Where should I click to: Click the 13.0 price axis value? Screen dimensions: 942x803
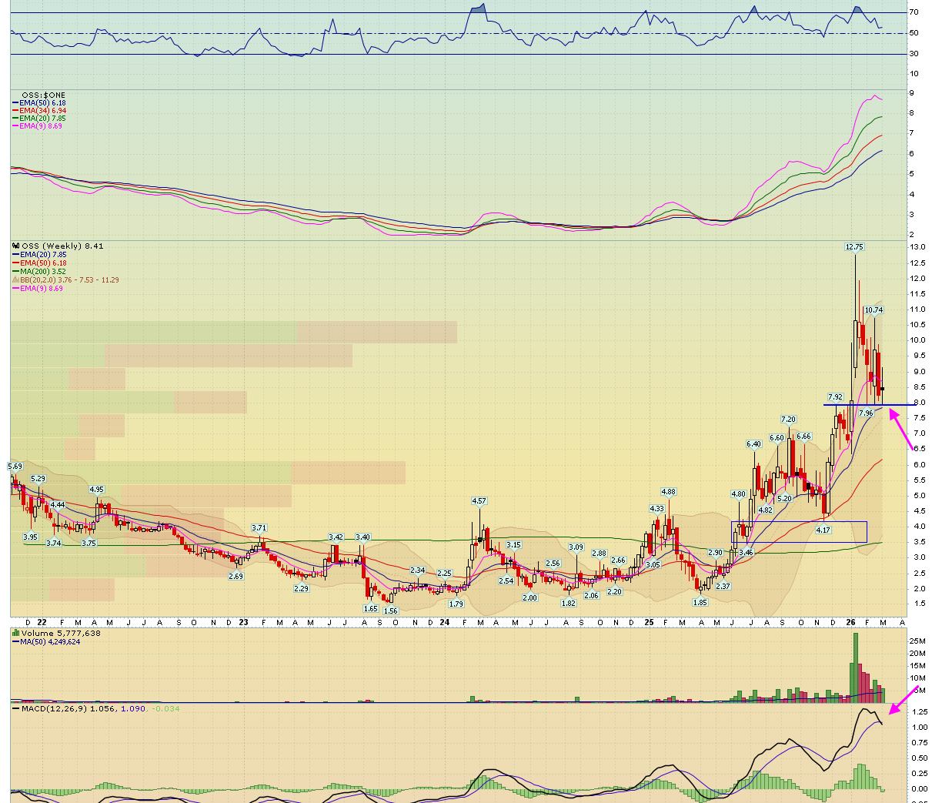click(x=917, y=247)
